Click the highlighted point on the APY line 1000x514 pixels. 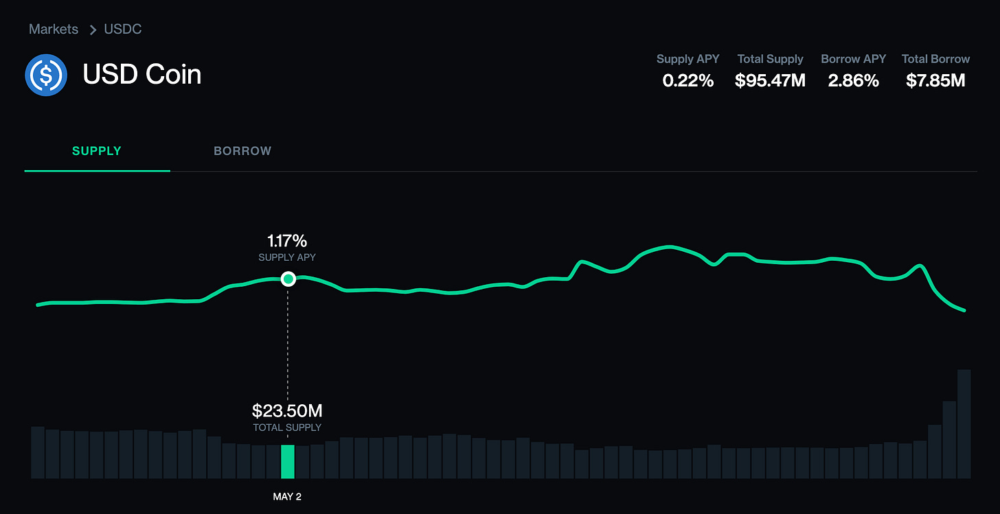coord(288,279)
